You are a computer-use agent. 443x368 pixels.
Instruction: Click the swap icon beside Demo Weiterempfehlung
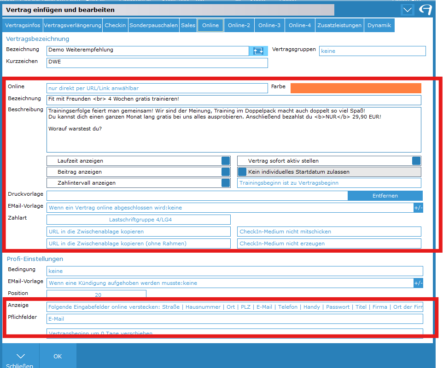[x=258, y=51]
